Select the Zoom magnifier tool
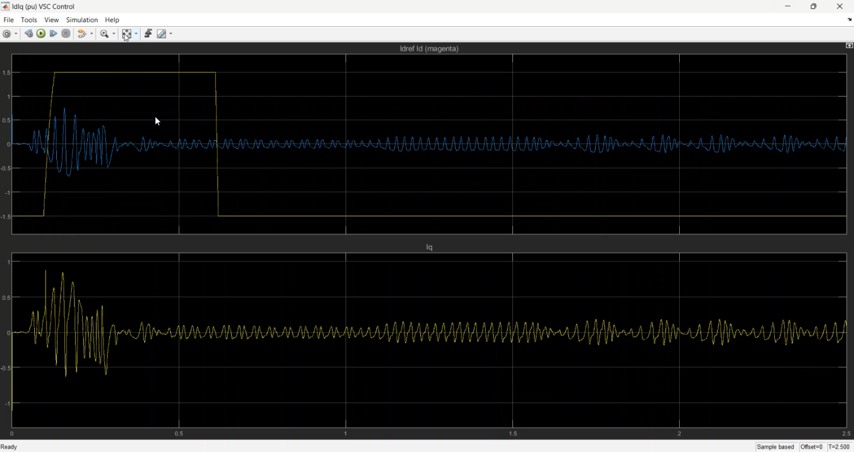854x452 pixels. pyautogui.click(x=104, y=34)
